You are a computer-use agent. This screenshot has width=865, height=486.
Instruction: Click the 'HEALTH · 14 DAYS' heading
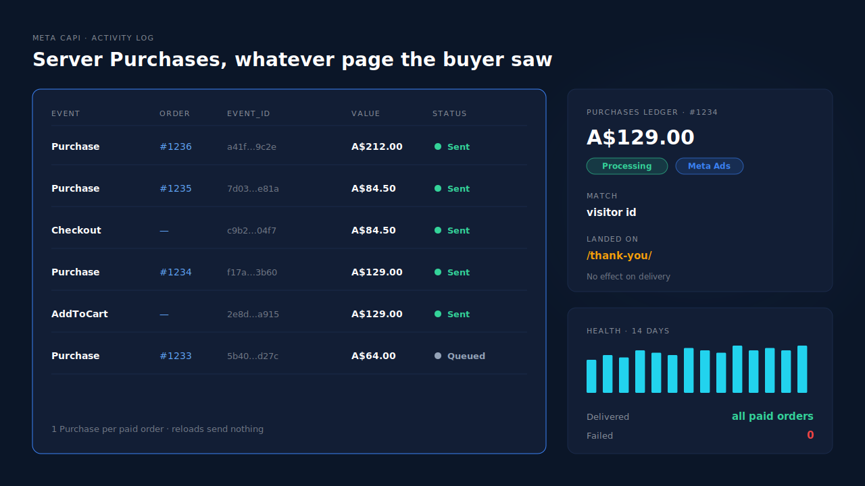(628, 331)
